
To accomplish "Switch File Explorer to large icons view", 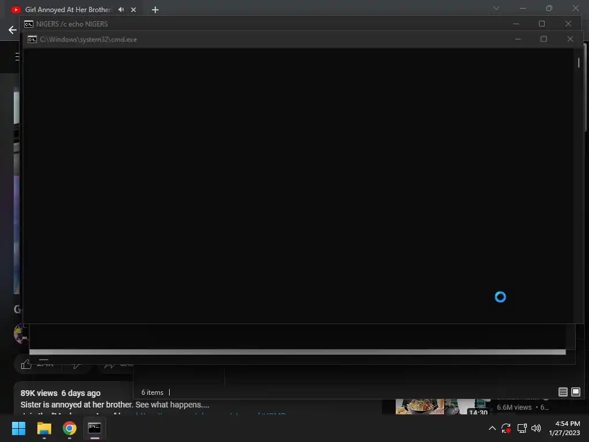I will click(575, 392).
